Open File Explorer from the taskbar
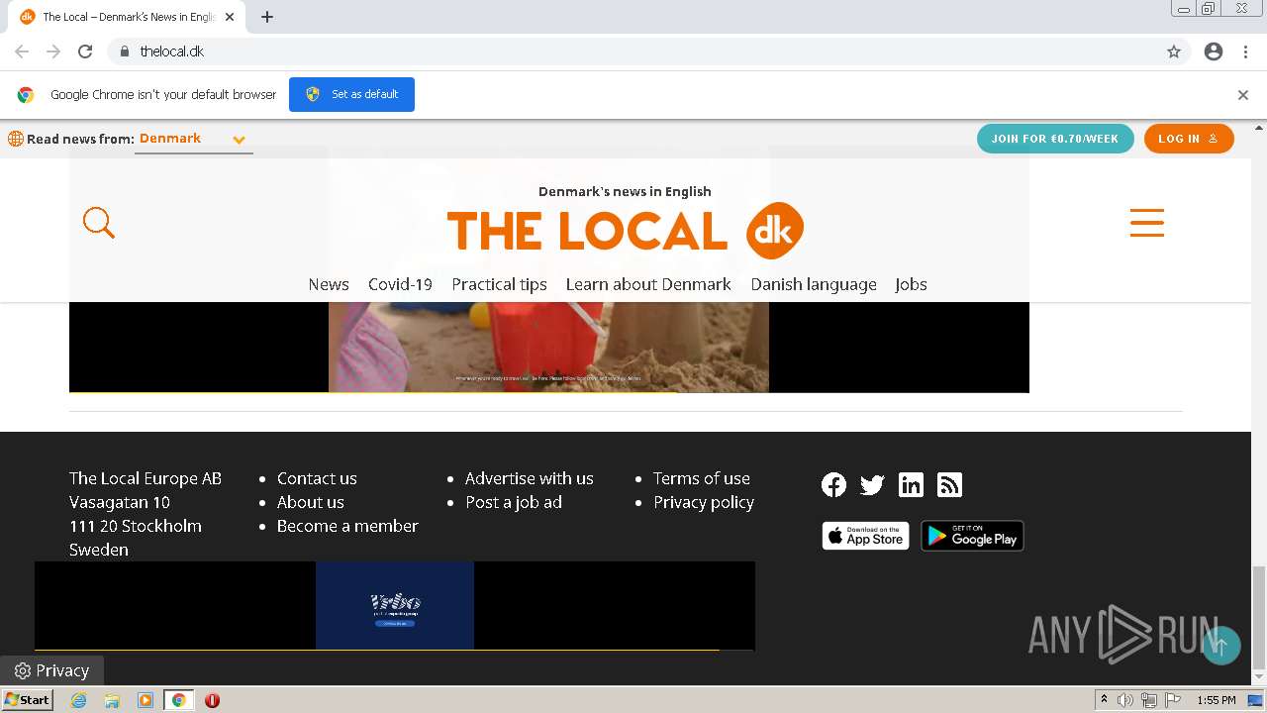1267x713 pixels. coord(112,700)
